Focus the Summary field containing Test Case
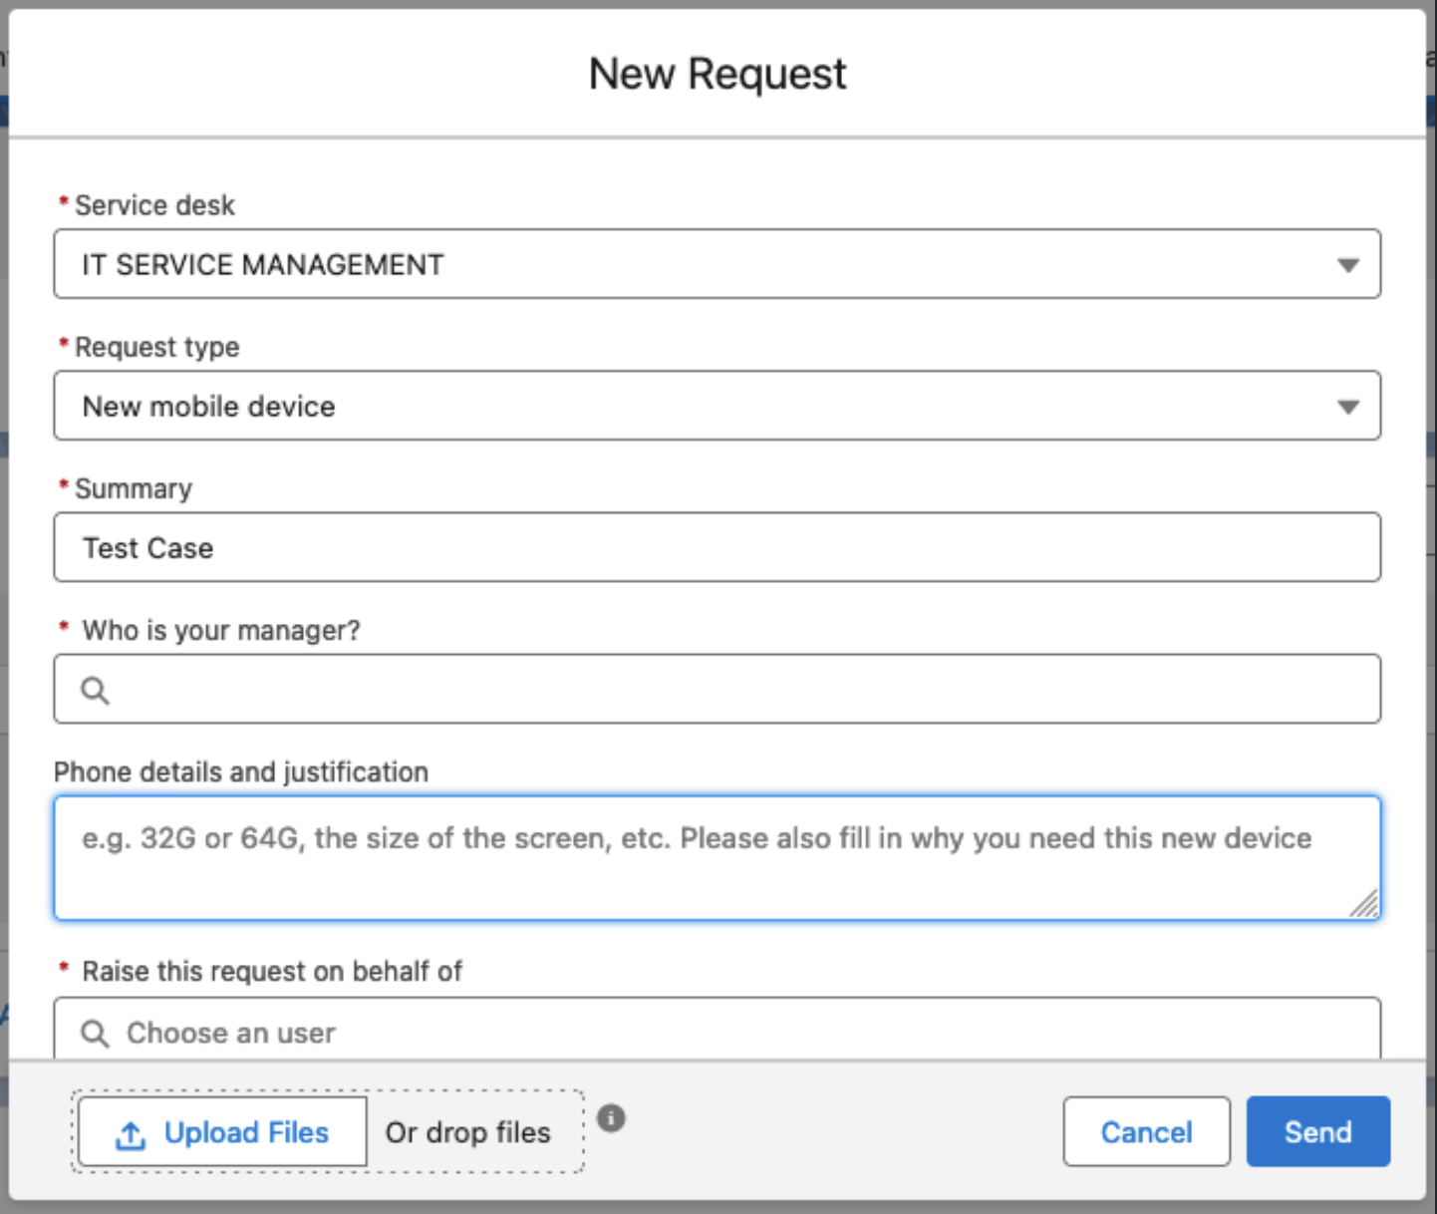This screenshot has width=1437, height=1214. (x=718, y=548)
